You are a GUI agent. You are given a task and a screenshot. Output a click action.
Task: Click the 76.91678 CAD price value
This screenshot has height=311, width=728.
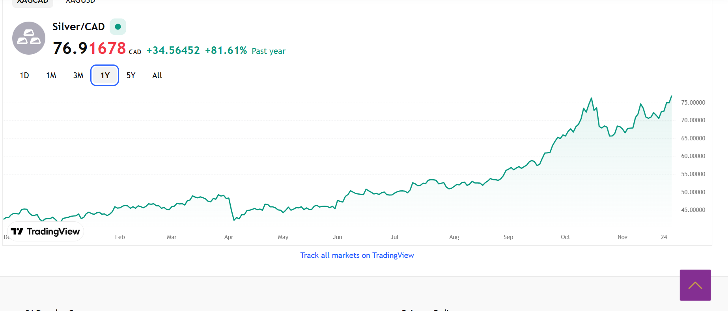[90, 48]
